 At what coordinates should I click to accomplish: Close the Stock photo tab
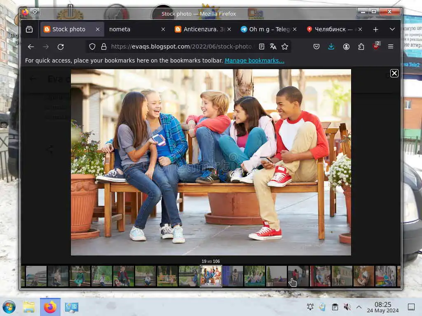pyautogui.click(x=98, y=29)
